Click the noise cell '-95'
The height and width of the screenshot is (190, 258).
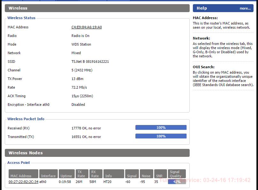coord(142,182)
